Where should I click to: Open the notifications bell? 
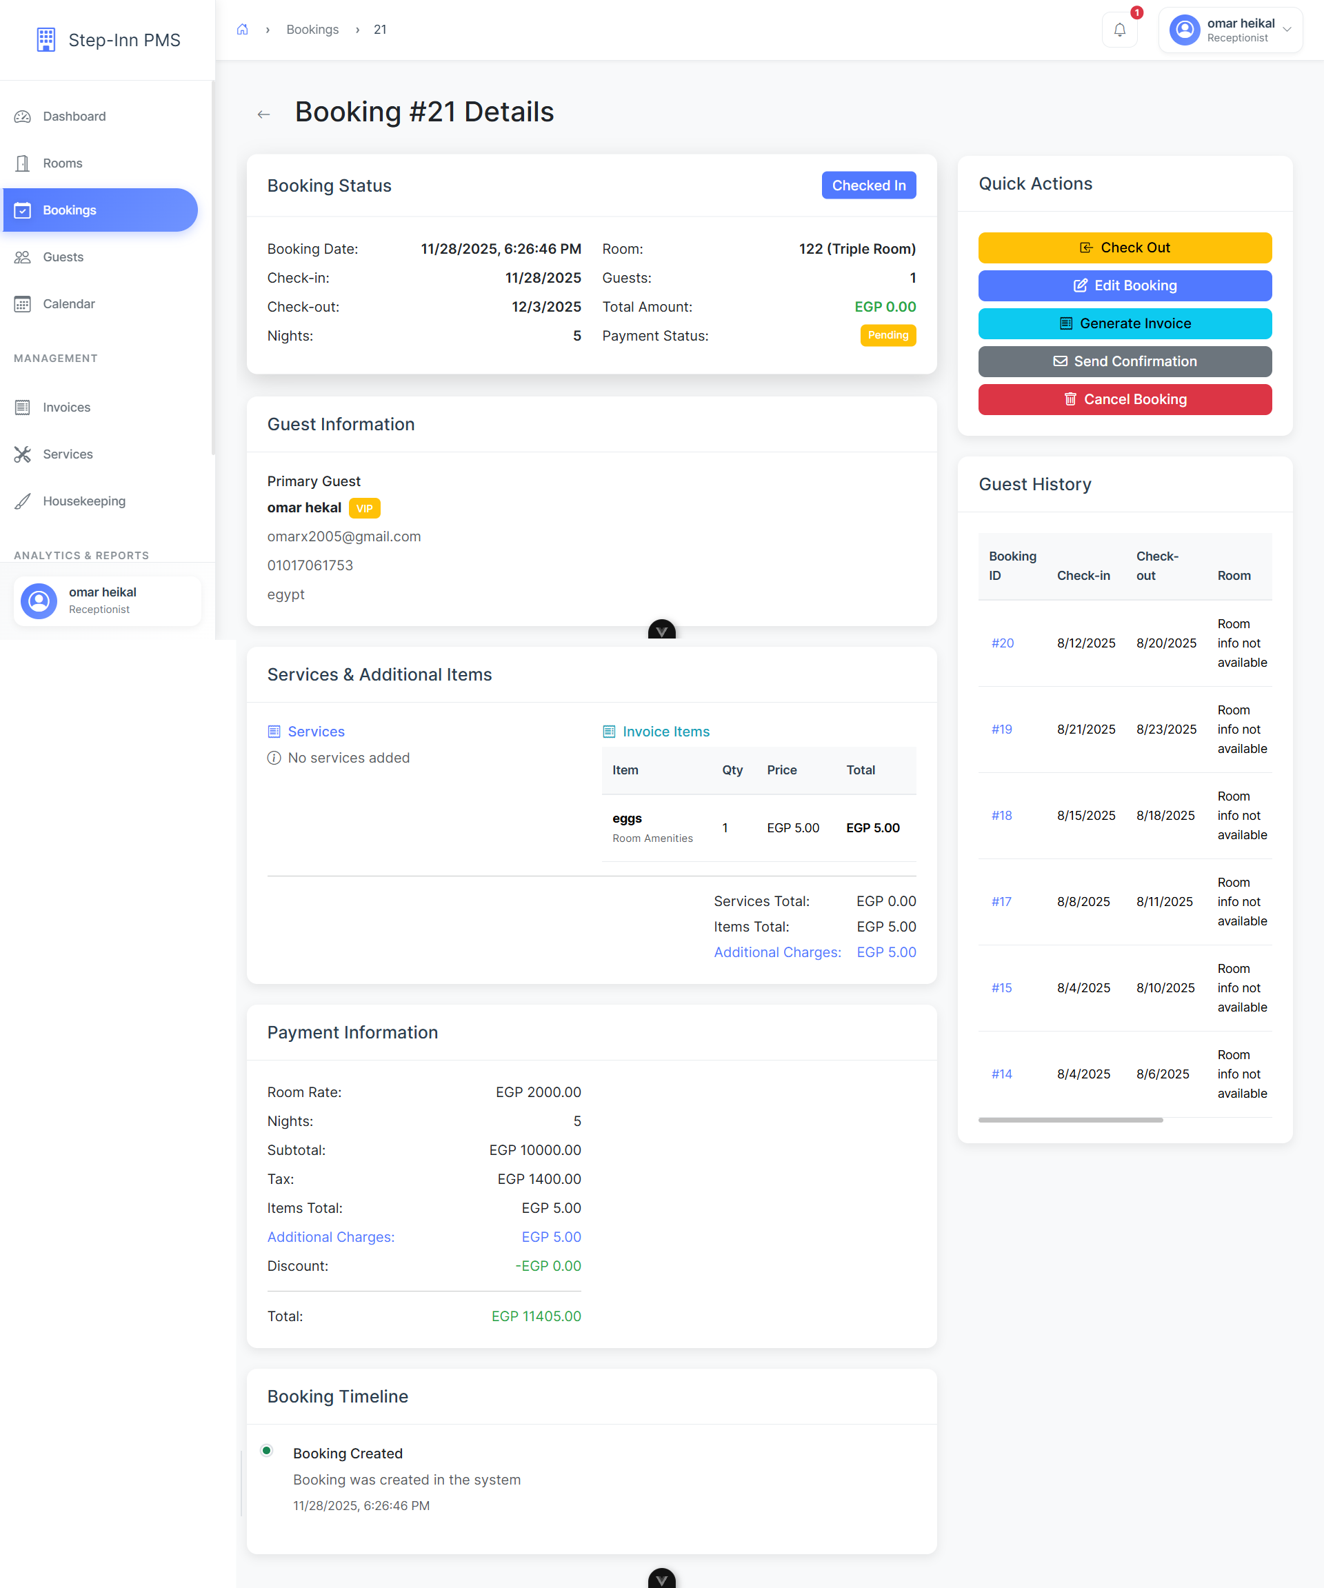(1120, 30)
